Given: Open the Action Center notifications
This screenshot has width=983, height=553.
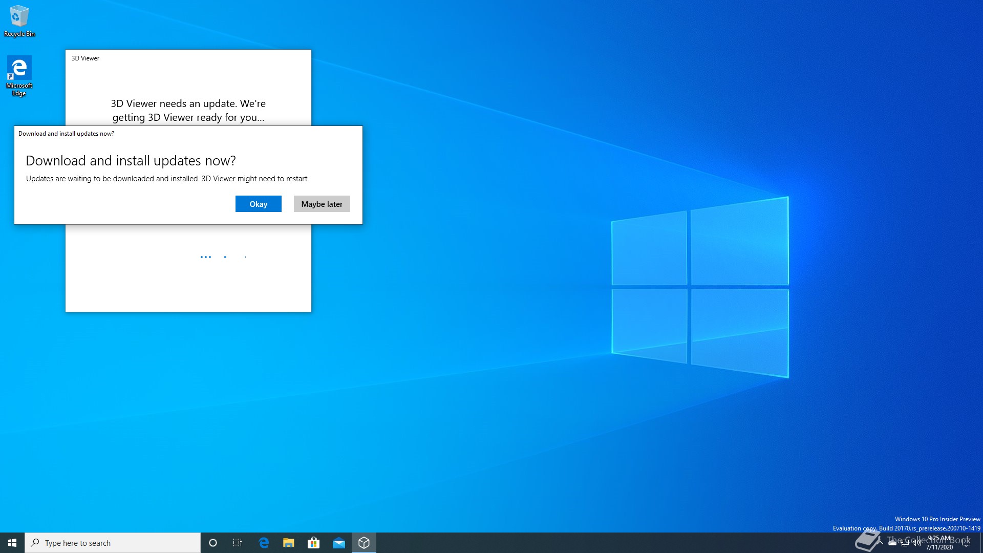Looking at the screenshot, I should [966, 543].
